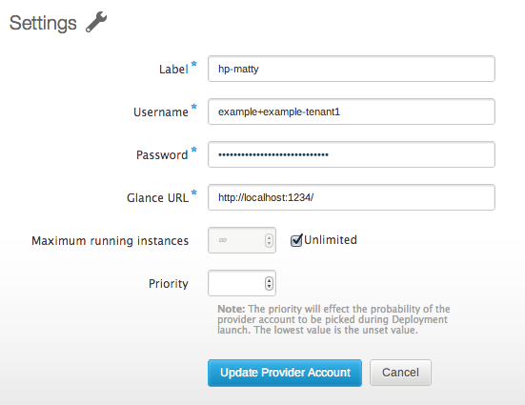
Task: Click the Settings heading text
Action: [x=43, y=23]
